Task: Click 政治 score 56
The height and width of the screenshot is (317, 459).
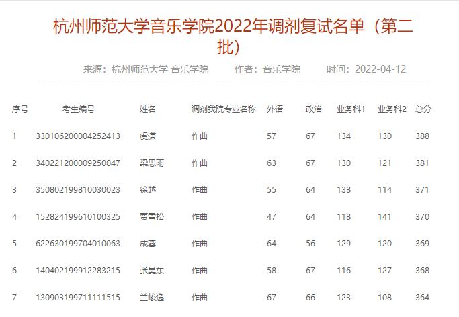Action: (x=310, y=244)
